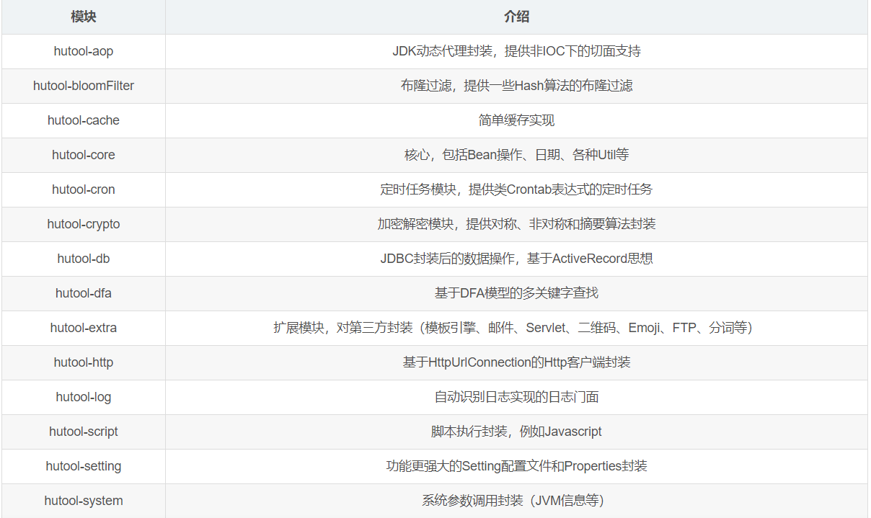
Task: Select the 介绍 column header
Action: click(516, 17)
